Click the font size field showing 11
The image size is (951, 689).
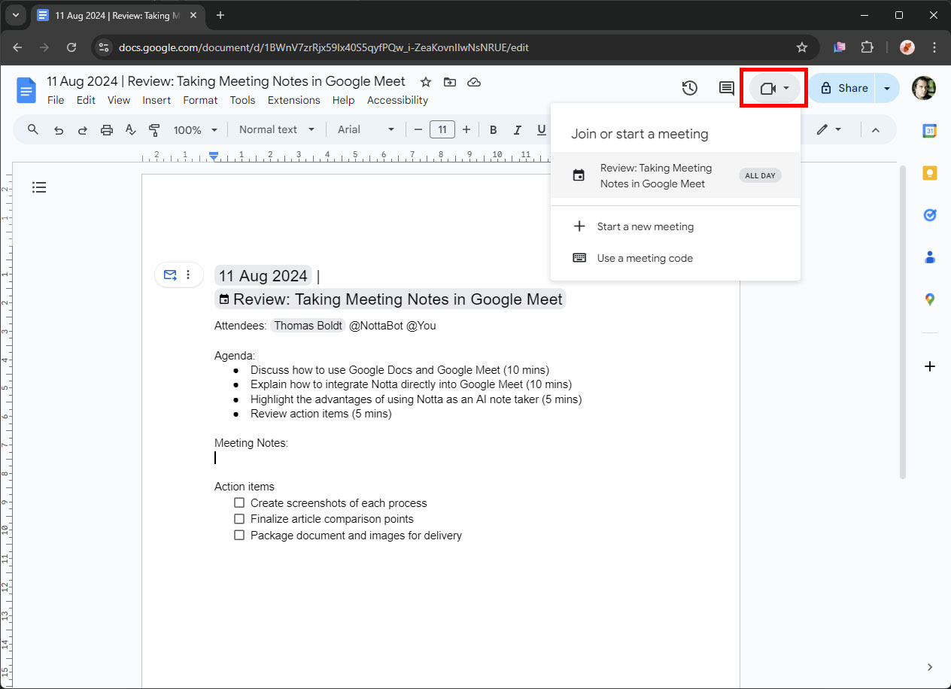[x=442, y=130]
